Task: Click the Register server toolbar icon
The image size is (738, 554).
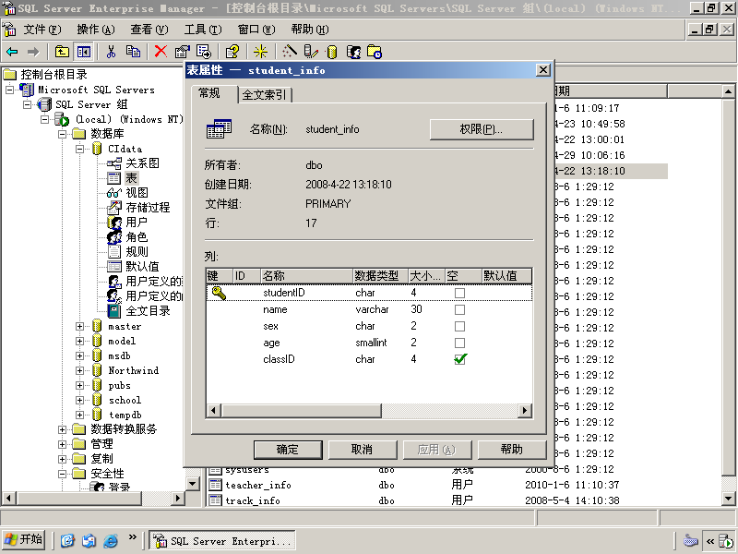Action: pyautogui.click(x=311, y=52)
